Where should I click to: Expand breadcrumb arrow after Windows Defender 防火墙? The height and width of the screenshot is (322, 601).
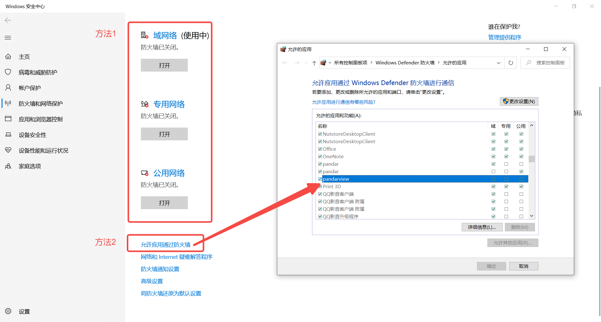pos(439,63)
